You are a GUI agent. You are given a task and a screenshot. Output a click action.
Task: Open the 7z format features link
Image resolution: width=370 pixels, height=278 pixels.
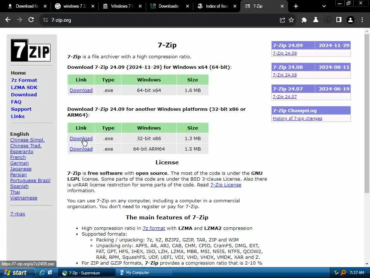[154, 228]
